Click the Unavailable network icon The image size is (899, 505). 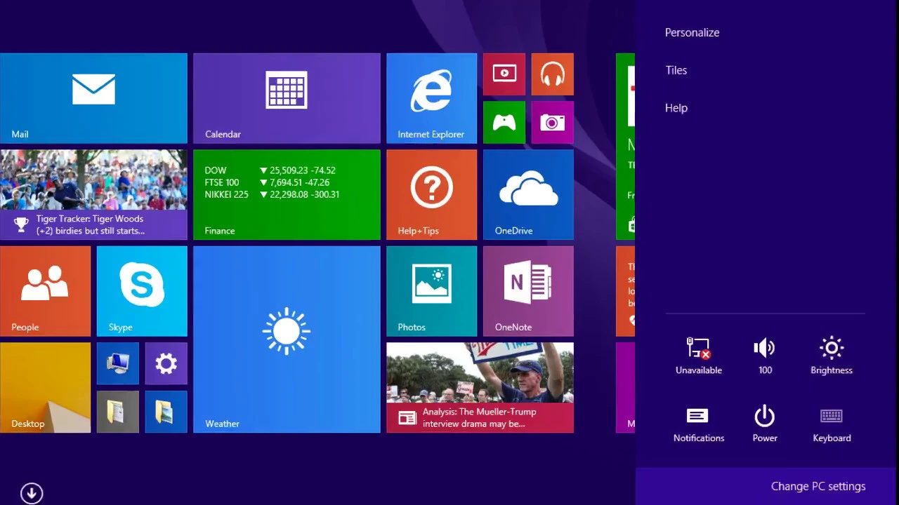pos(699,356)
